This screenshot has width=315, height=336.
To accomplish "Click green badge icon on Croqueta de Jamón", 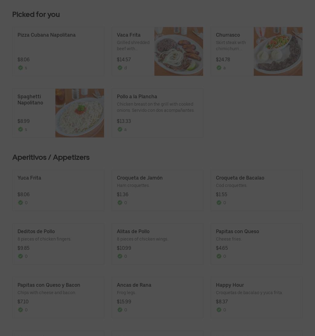I will click(120, 203).
